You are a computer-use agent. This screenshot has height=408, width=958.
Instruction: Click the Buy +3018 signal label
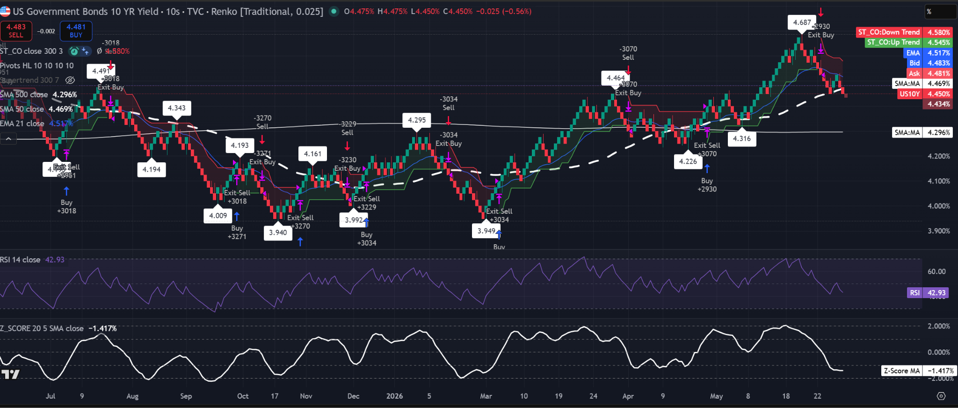coord(66,207)
